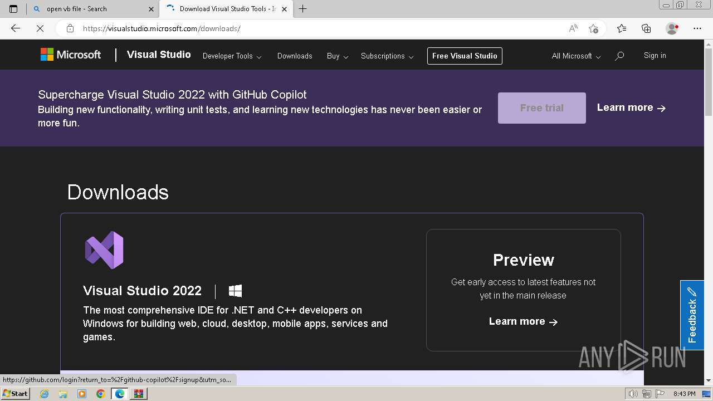Open the Downloads menu item
This screenshot has width=713, height=401.
295,56
